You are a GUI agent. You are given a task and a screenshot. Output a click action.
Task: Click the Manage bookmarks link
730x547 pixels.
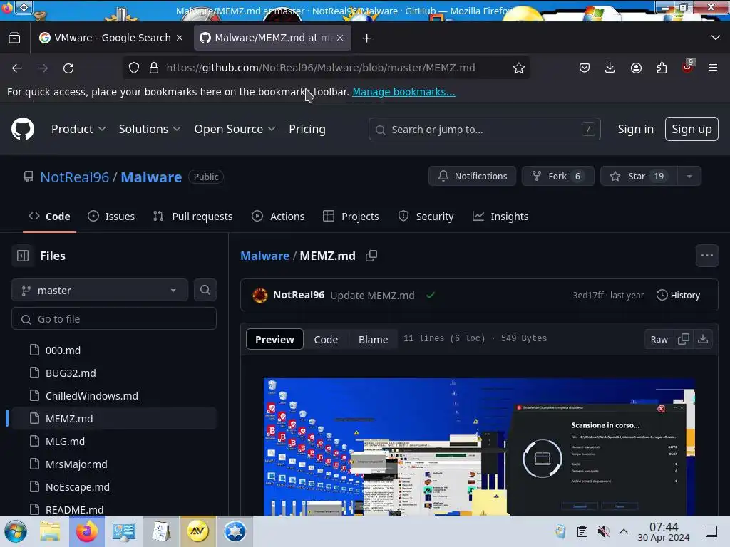point(403,92)
